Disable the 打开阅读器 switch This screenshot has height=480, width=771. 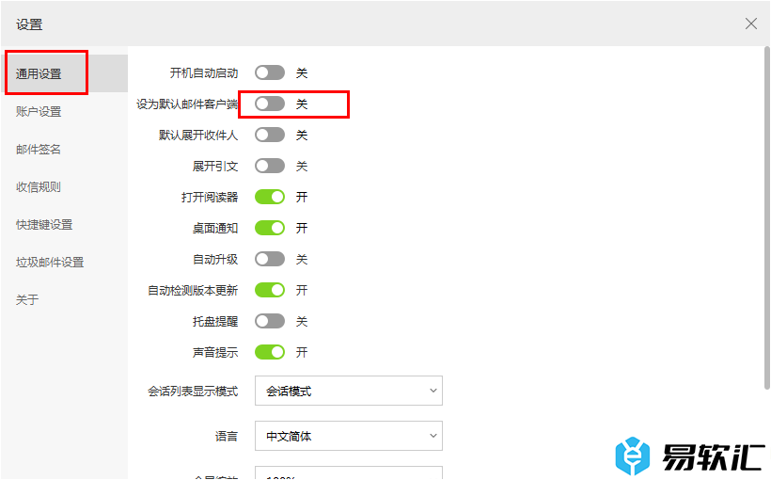pos(270,197)
